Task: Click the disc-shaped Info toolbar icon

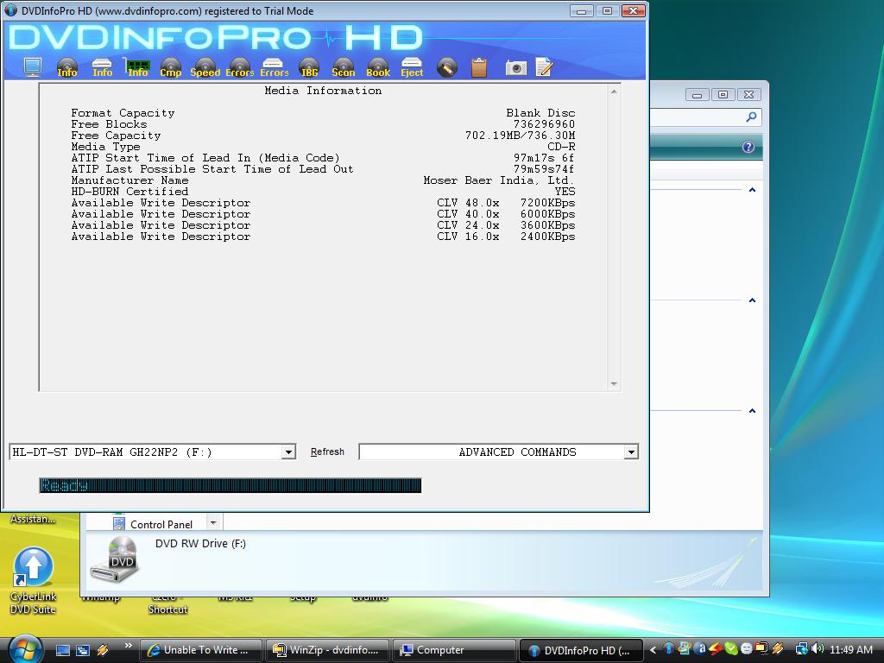Action: 67,67
